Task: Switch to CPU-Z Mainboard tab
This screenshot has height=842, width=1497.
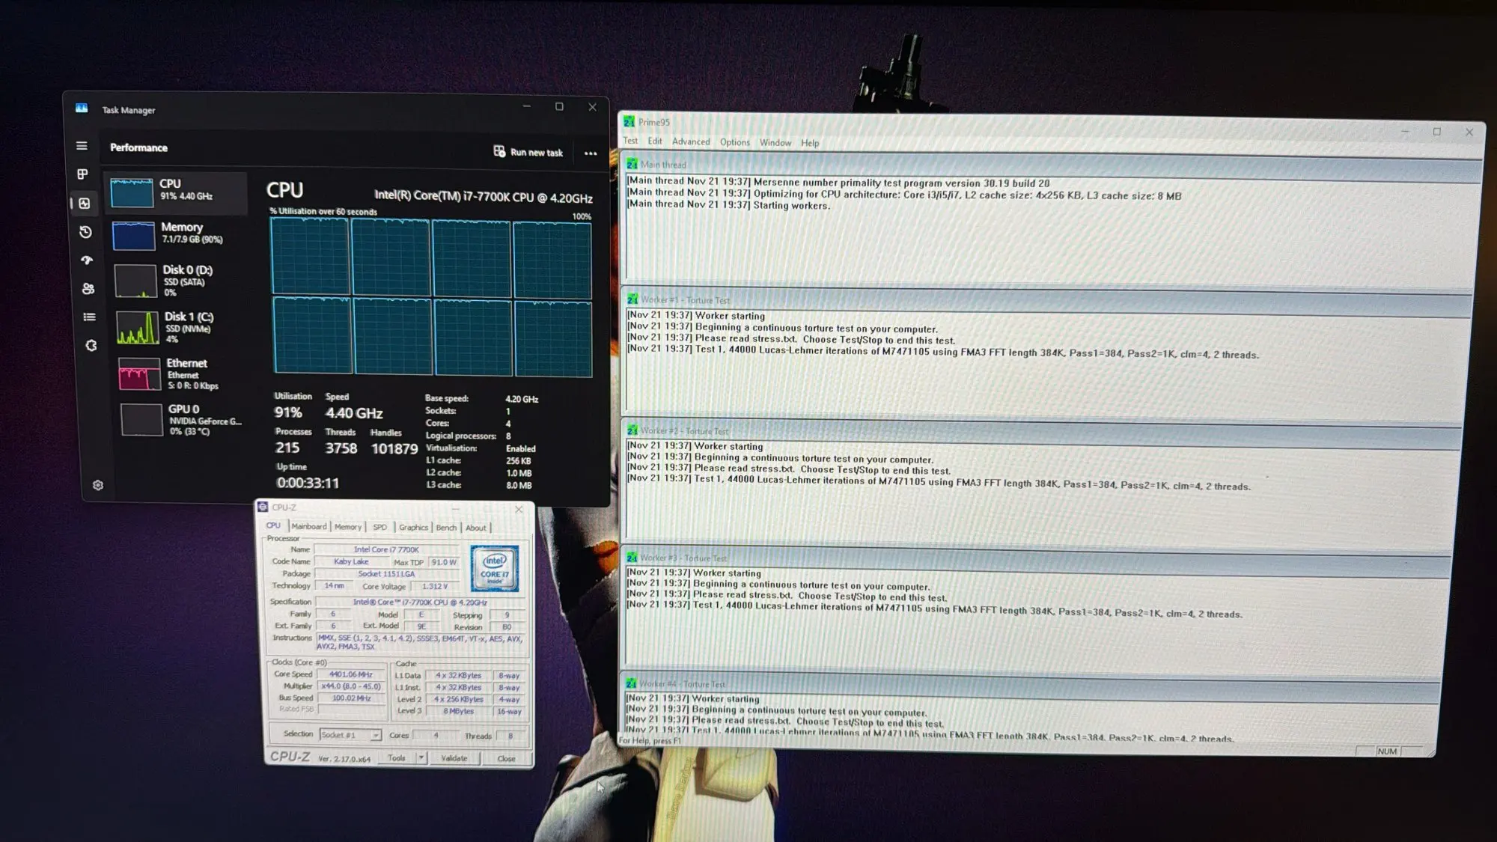Action: pos(309,527)
